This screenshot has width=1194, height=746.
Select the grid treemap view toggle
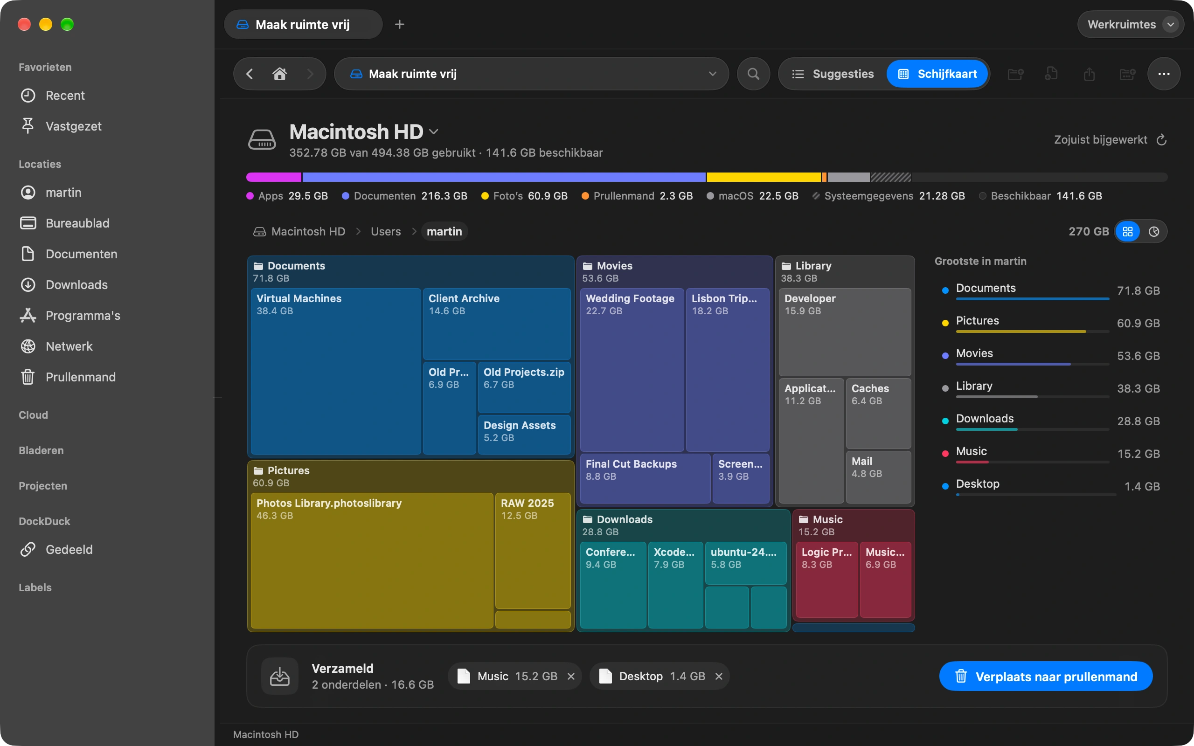[x=1128, y=231]
